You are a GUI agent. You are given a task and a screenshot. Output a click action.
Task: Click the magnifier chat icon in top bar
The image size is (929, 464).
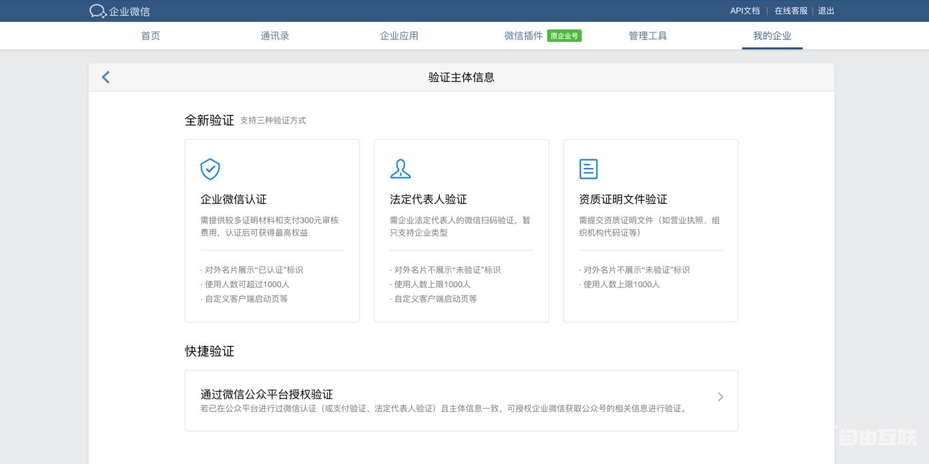97,11
